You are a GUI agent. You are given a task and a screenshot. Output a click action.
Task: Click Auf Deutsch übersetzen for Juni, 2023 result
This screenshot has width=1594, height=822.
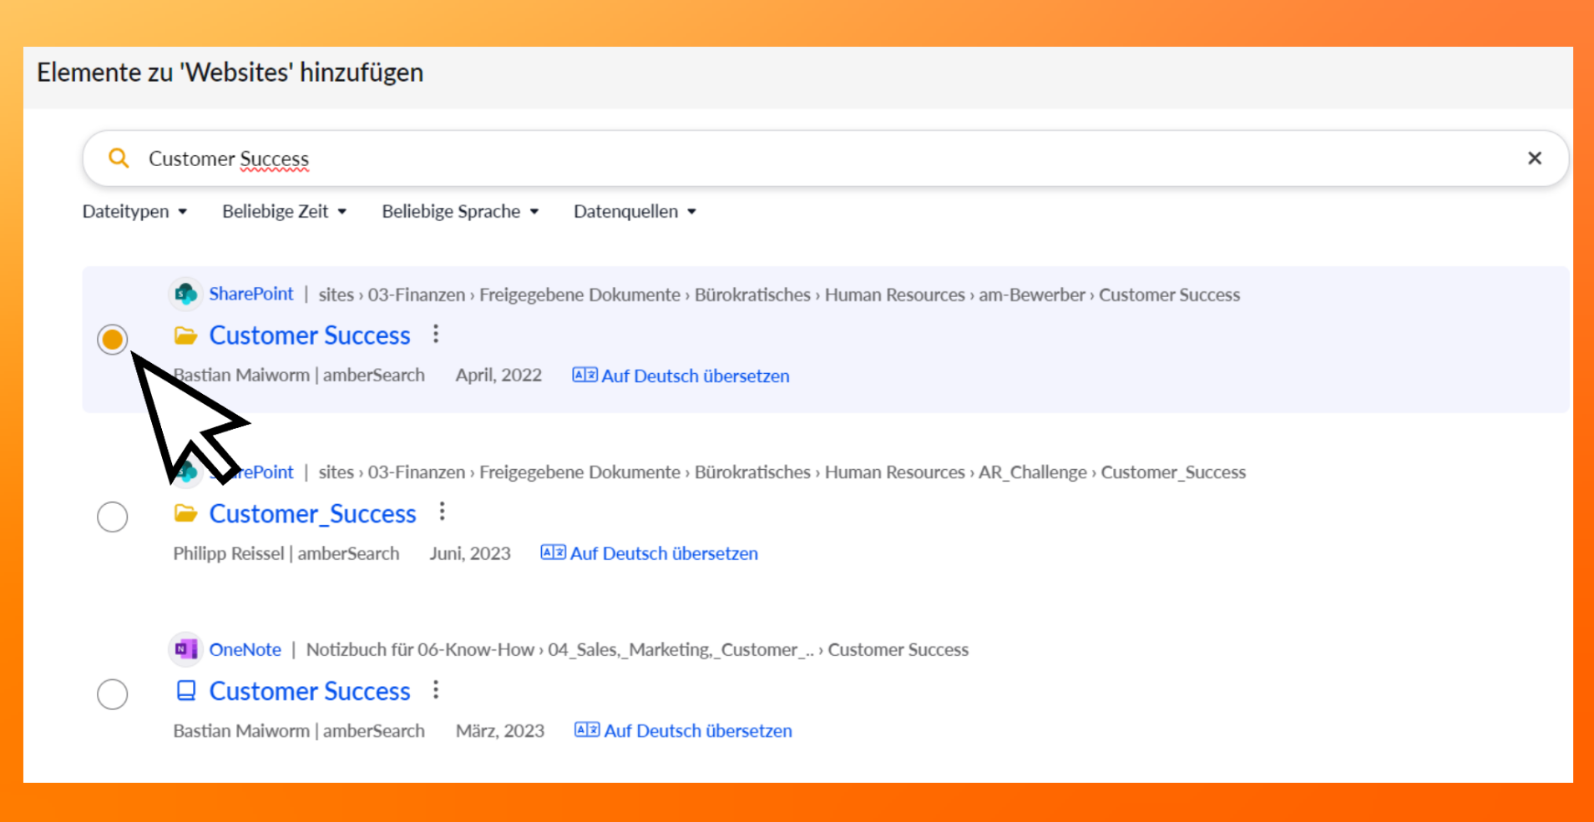pyautogui.click(x=664, y=553)
